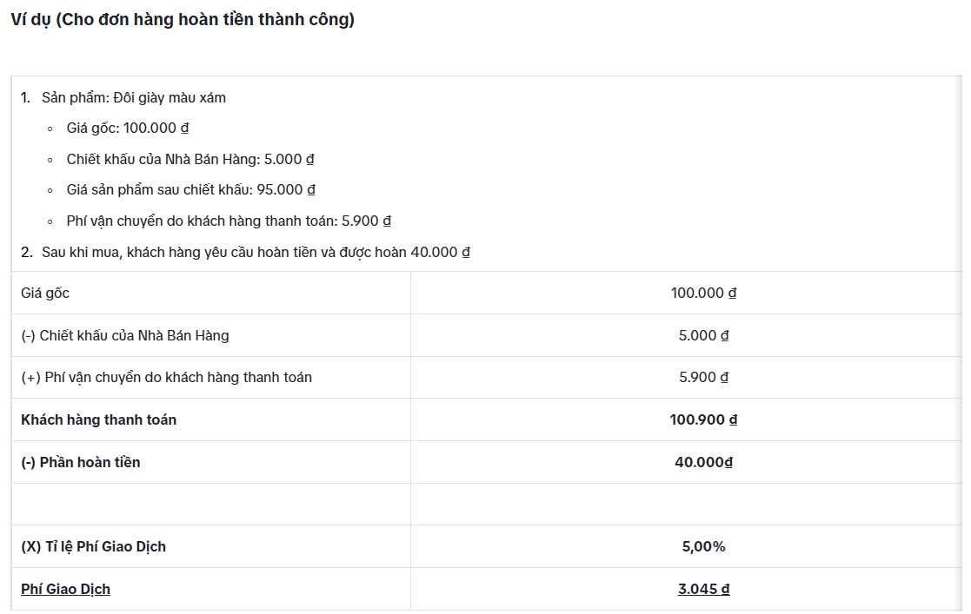Click the "(+) Phí vận chuyển" table row label

point(166,378)
